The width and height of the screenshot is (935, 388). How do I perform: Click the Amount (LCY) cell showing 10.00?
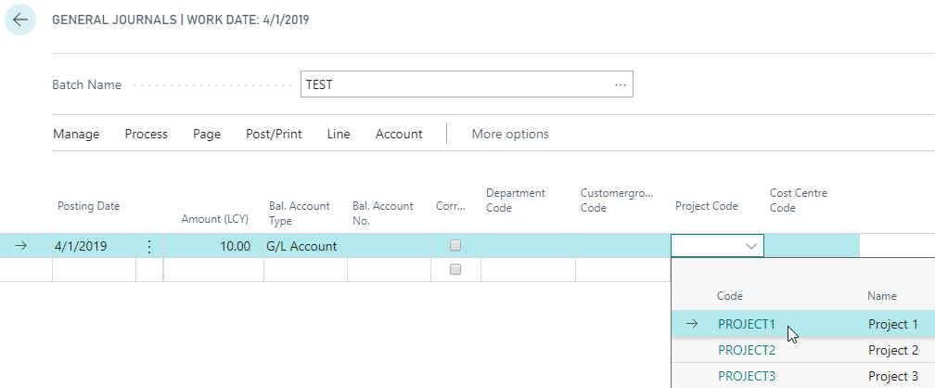(211, 246)
